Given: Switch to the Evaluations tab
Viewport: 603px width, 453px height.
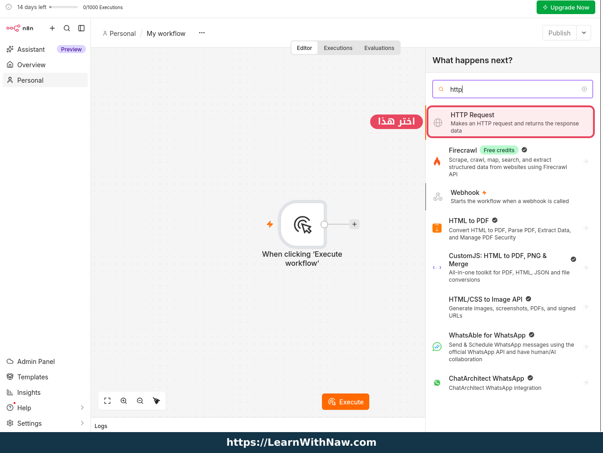Looking at the screenshot, I should [379, 48].
